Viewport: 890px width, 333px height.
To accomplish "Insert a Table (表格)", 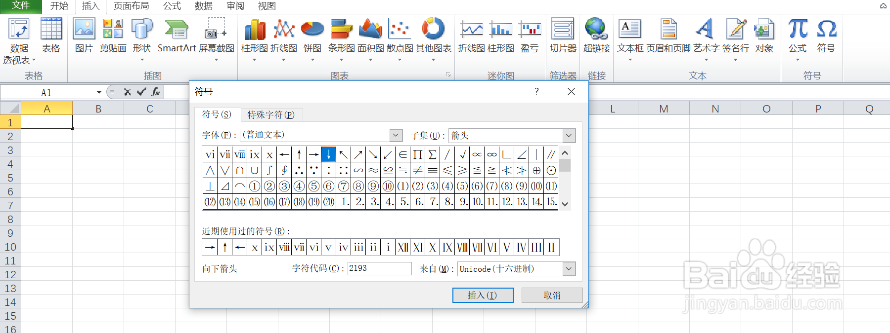I will tap(51, 36).
